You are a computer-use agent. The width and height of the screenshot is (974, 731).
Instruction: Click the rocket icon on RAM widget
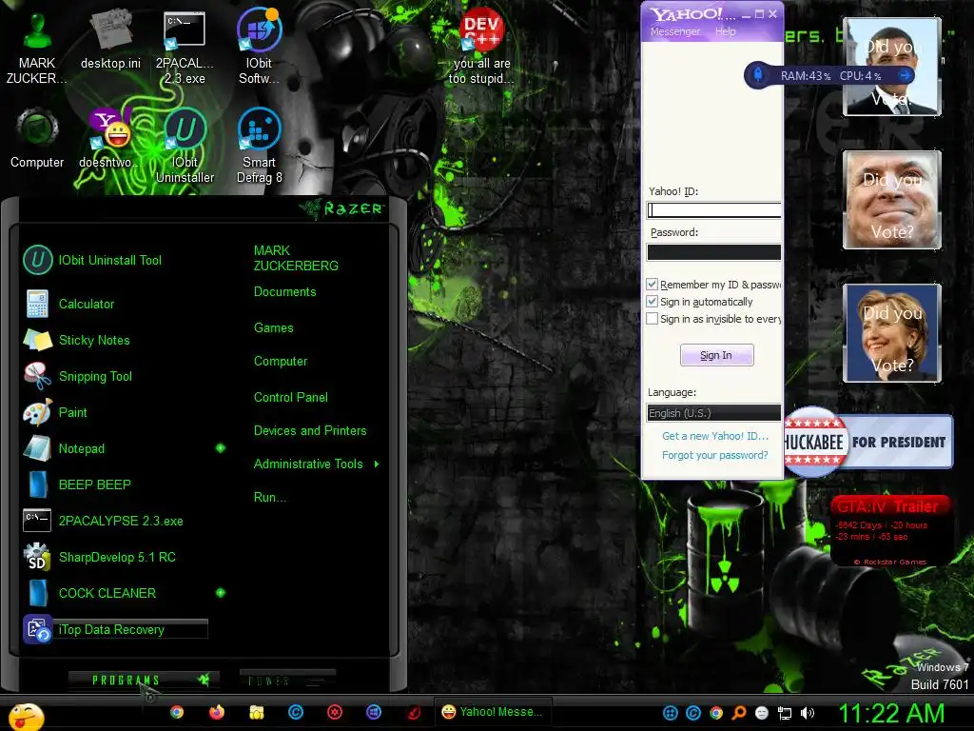coord(758,75)
